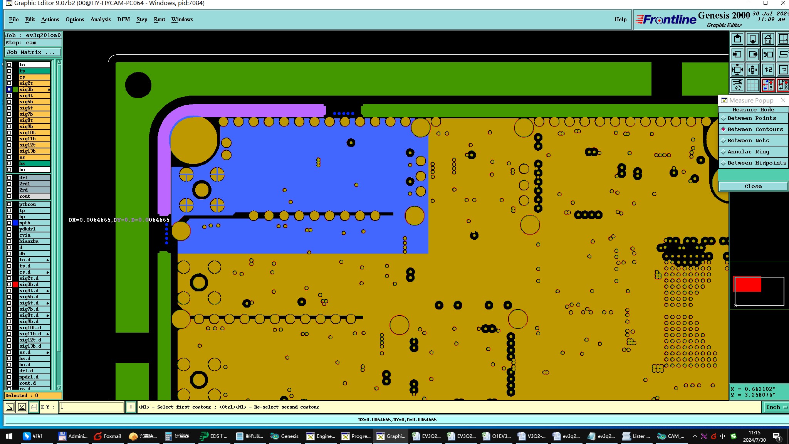Open the tools and palette settings icon

737,85
